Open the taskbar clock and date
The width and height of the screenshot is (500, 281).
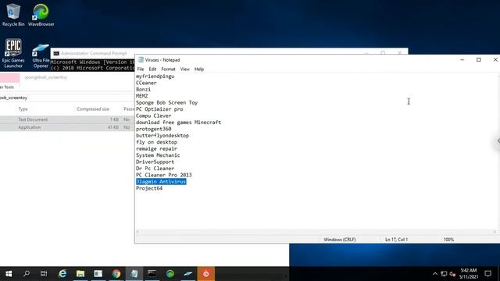pyautogui.click(x=469, y=274)
